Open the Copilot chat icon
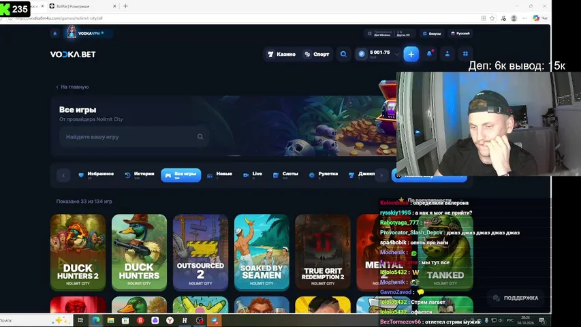 click(x=536, y=18)
